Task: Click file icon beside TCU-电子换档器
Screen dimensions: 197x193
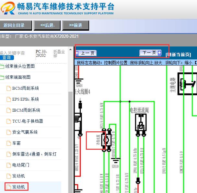Action: pos(9,121)
